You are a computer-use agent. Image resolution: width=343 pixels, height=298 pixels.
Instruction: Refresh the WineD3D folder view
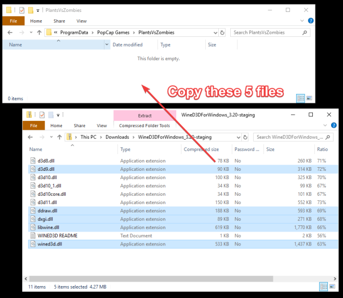[x=245, y=137]
